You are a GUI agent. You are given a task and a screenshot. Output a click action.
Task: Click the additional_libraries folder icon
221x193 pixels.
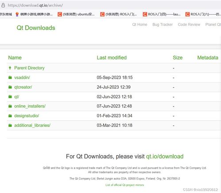[10, 126]
